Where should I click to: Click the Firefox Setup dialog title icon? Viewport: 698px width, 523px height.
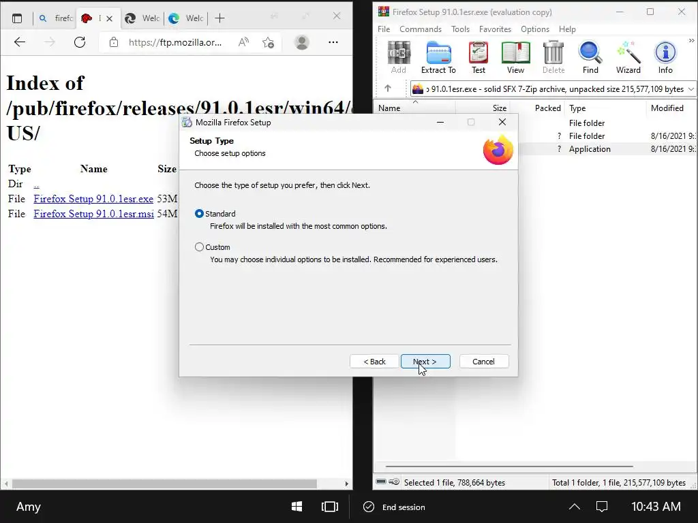[x=187, y=123]
